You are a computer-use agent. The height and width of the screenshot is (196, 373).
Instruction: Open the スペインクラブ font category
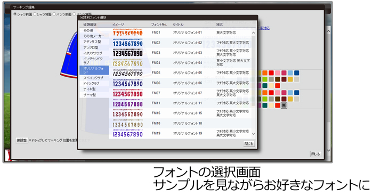94,78
